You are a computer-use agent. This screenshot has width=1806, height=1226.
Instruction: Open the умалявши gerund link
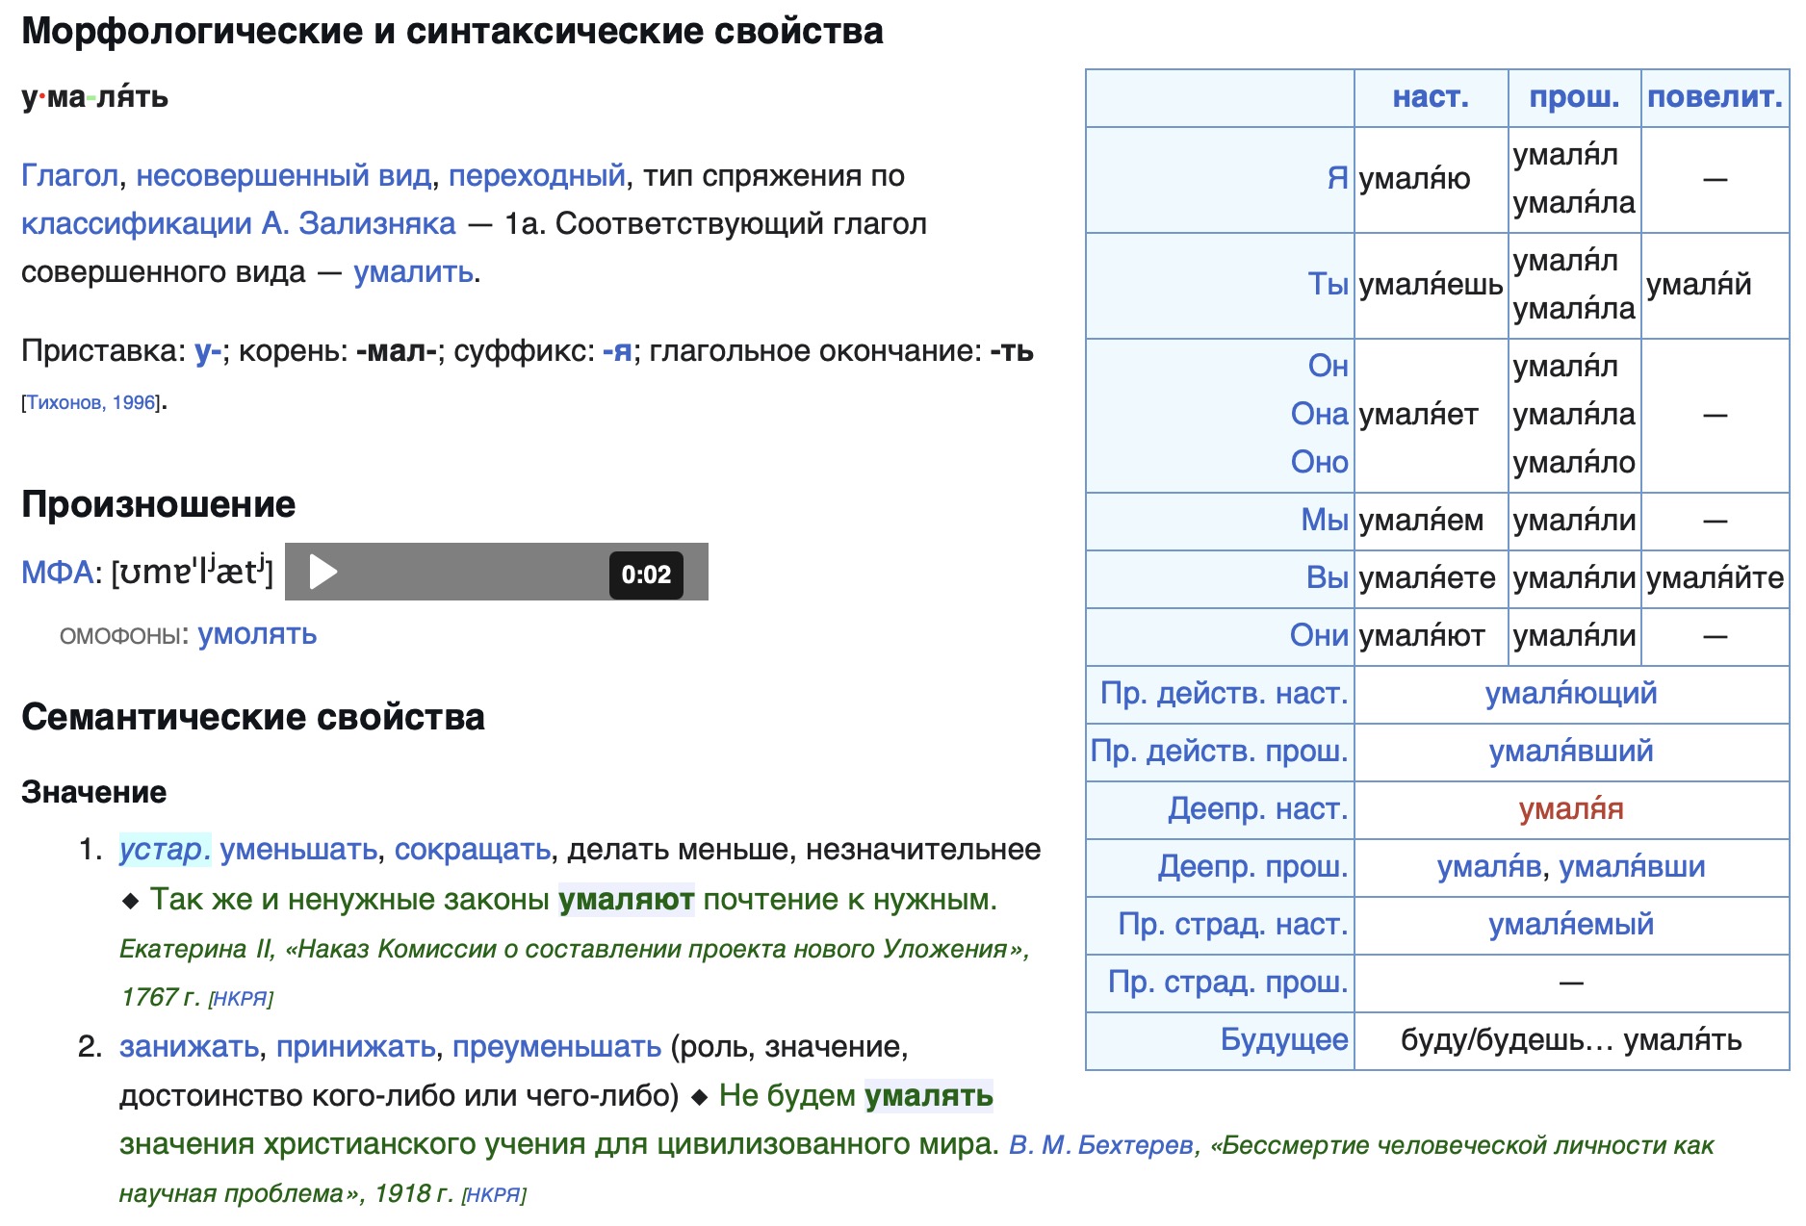click(x=1632, y=867)
